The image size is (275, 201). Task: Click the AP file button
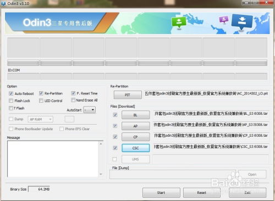(136, 126)
